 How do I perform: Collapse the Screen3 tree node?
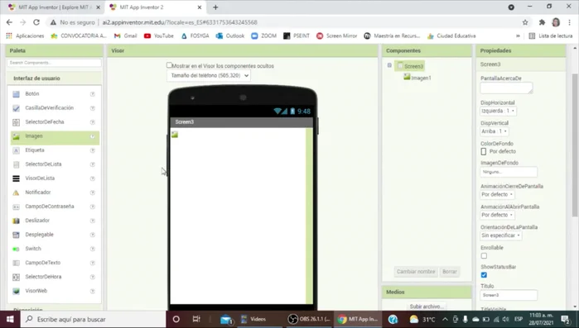pyautogui.click(x=389, y=65)
